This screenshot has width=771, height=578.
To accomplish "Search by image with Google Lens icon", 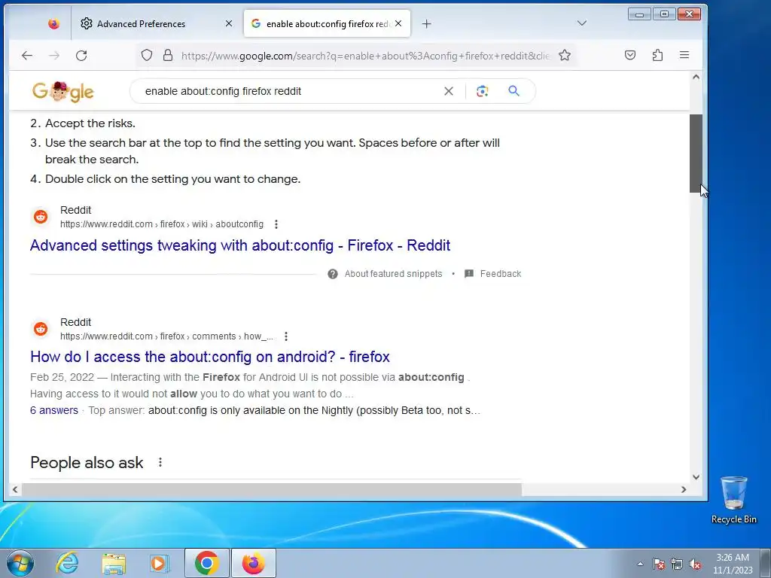I will [x=483, y=91].
